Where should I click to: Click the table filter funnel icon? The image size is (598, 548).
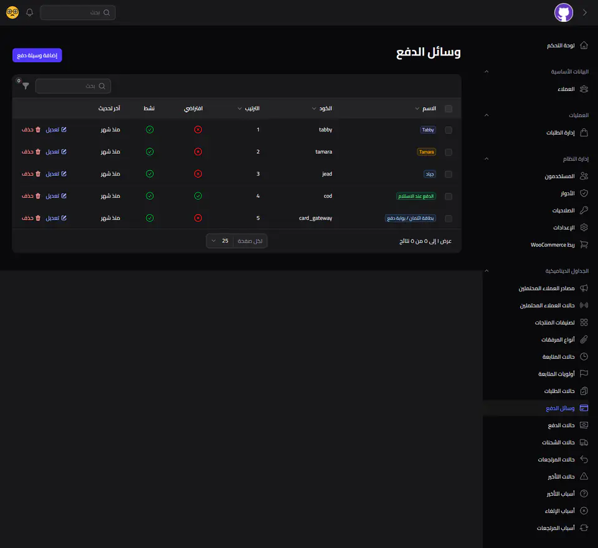point(26,86)
